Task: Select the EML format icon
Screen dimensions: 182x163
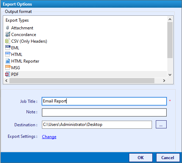Action: click(x=8, y=48)
